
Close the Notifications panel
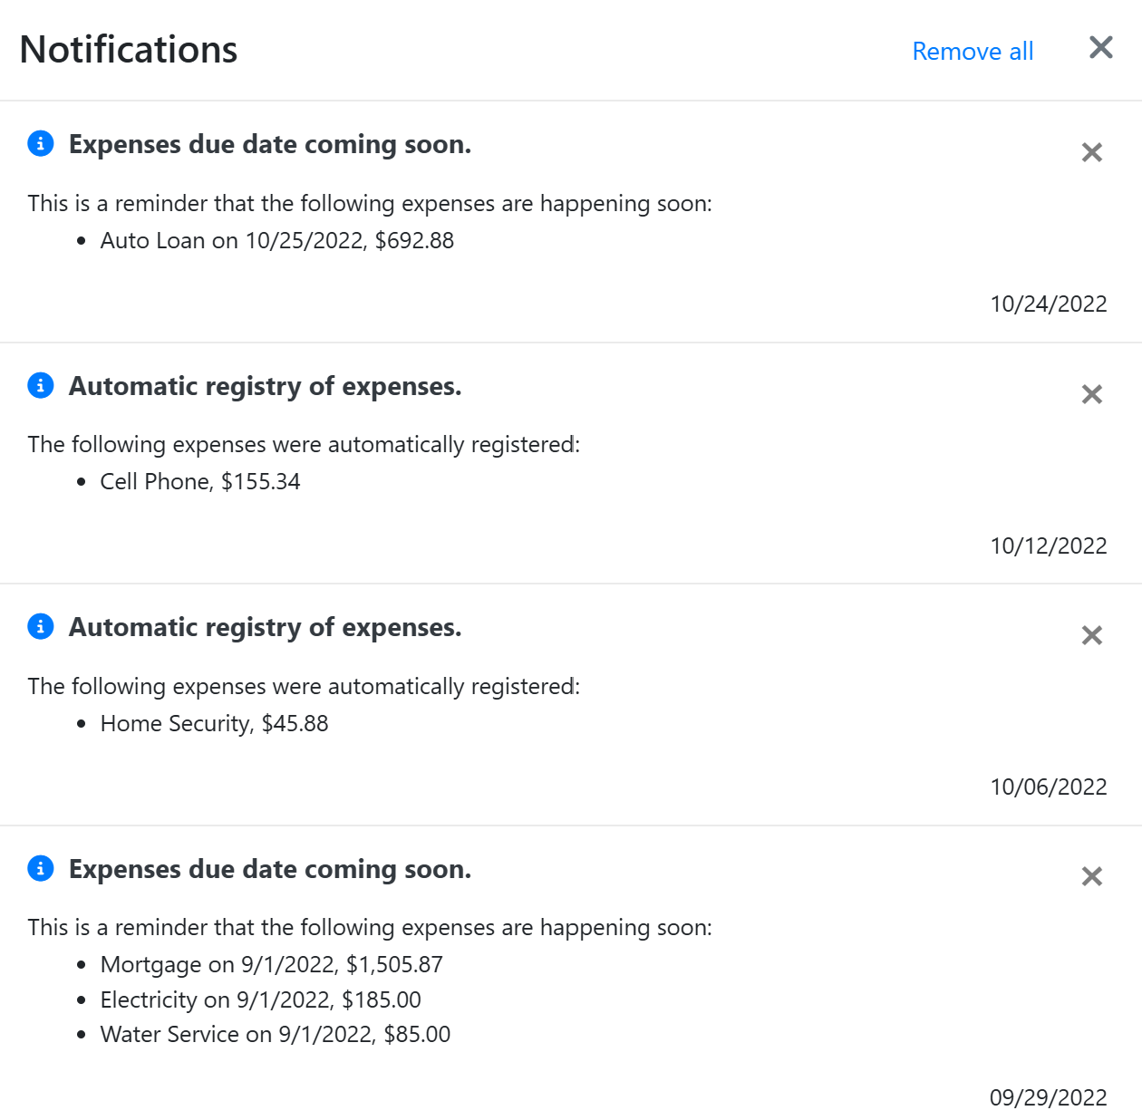[1100, 48]
